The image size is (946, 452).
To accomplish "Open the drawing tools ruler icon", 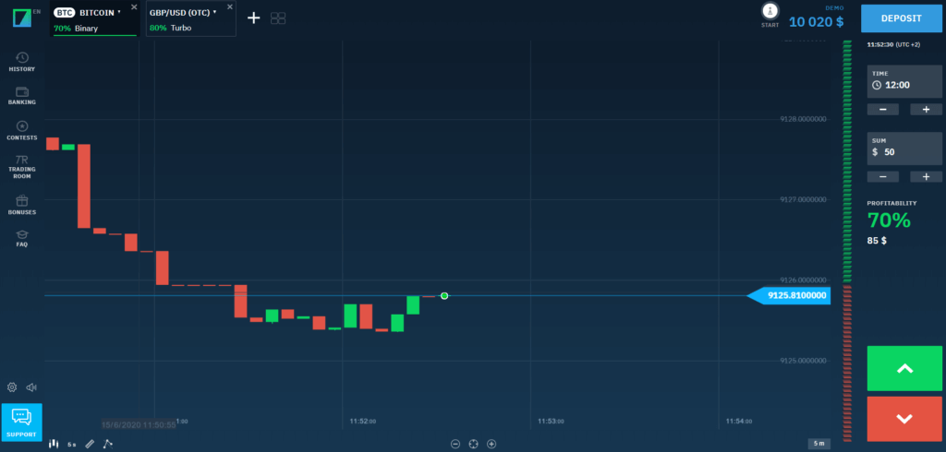I will (90, 444).
